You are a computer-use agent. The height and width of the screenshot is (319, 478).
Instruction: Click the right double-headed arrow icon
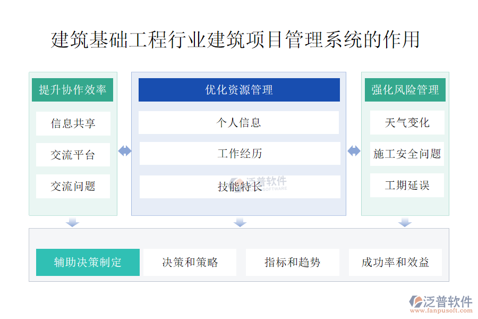pos(354,151)
